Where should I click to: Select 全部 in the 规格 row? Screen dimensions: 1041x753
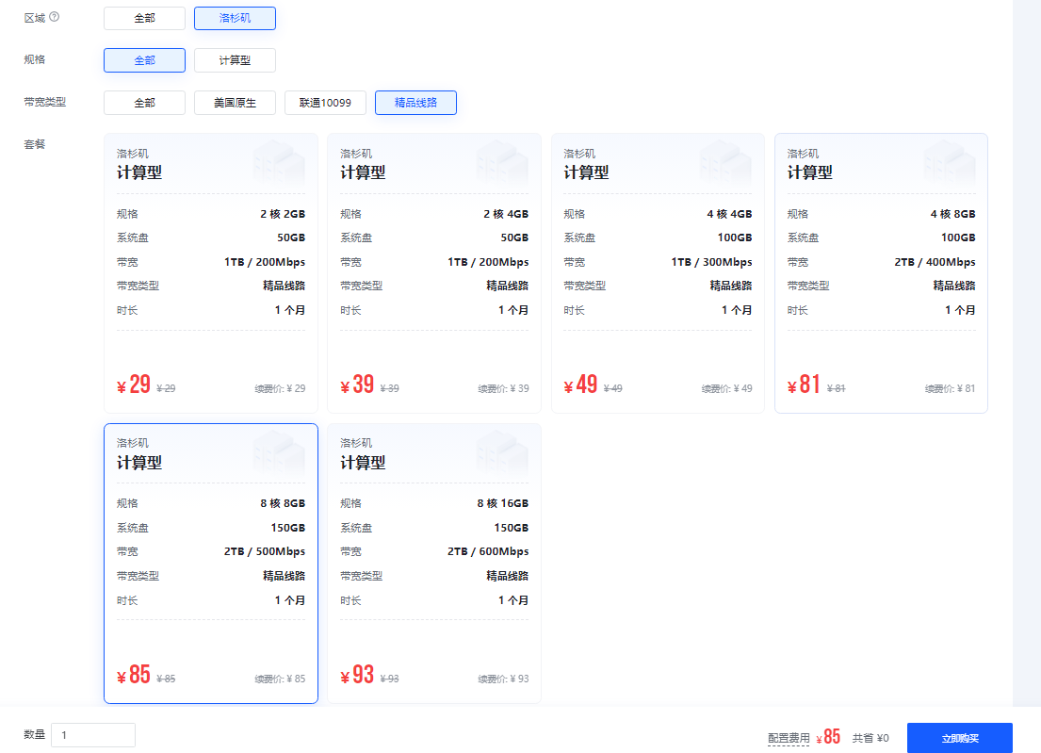coord(145,60)
